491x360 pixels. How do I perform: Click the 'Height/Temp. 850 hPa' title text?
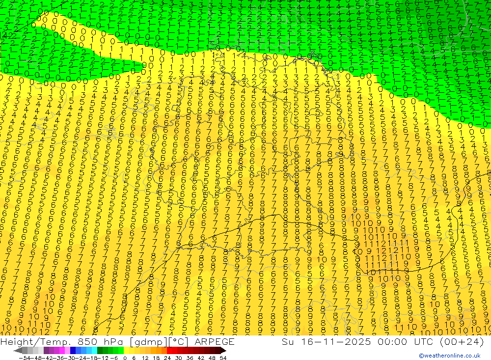62,341
